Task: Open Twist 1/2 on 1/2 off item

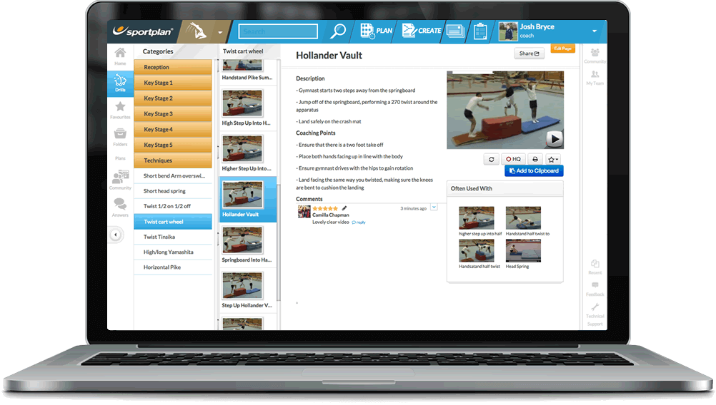Action: [173, 206]
